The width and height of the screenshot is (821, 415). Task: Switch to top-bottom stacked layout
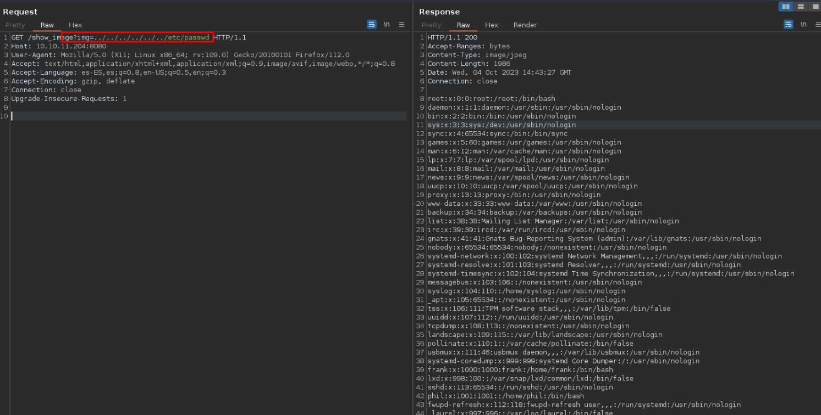tap(801, 7)
